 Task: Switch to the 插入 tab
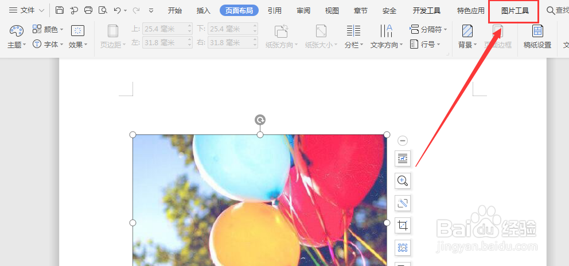click(203, 10)
